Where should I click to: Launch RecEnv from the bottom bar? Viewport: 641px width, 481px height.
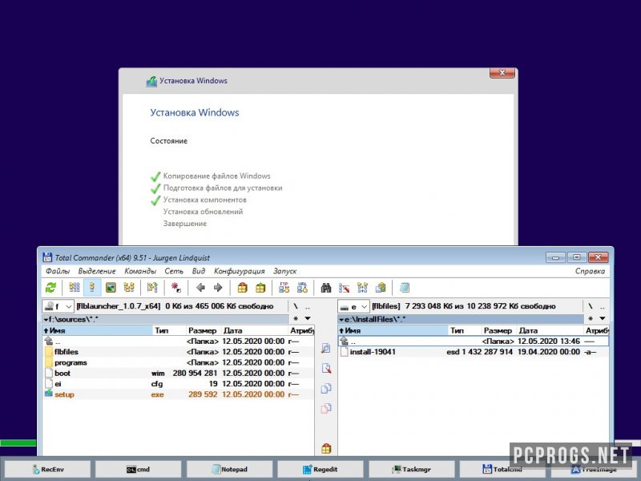(x=48, y=469)
